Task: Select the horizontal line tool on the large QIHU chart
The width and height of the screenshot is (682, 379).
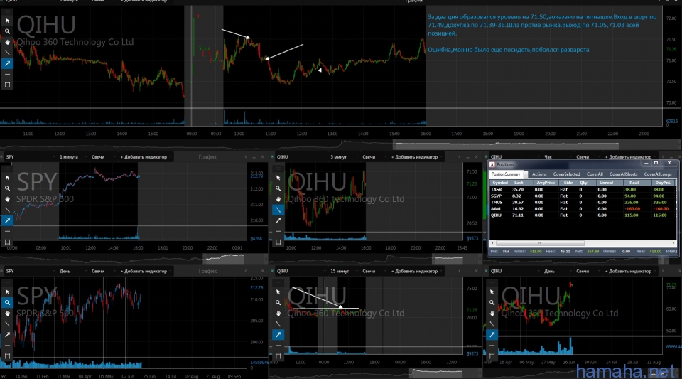Action: point(7,75)
